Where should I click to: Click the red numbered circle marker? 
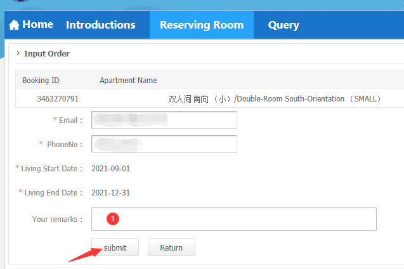[112, 218]
